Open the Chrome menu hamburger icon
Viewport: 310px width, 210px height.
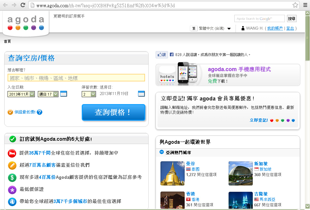point(305,5)
